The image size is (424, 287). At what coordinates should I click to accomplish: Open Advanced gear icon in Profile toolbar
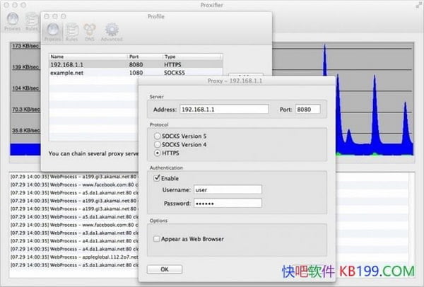111,31
